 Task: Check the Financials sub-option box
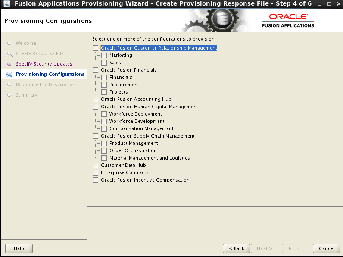point(104,77)
